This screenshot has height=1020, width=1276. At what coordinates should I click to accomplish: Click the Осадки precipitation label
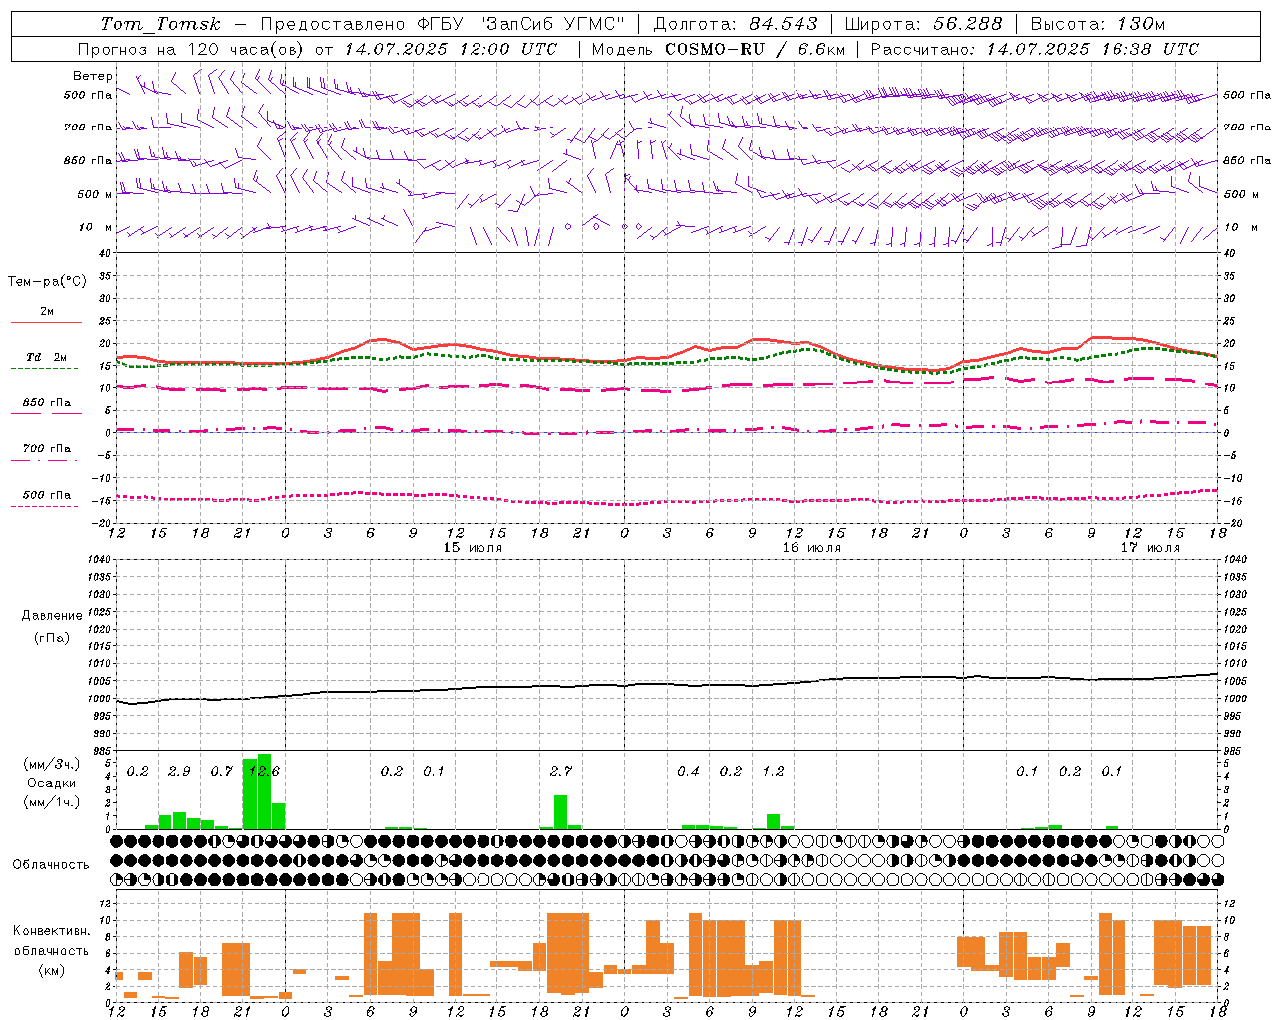[x=51, y=783]
